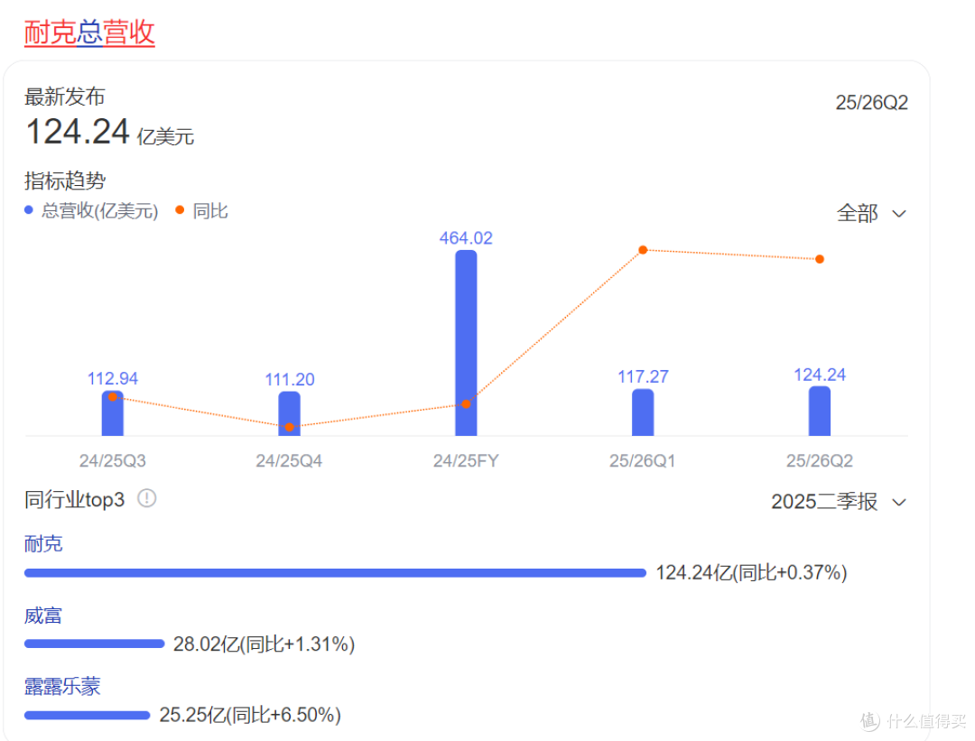Click the 25/26Q2 label at top right
This screenshot has height=741, width=975.
(x=872, y=103)
